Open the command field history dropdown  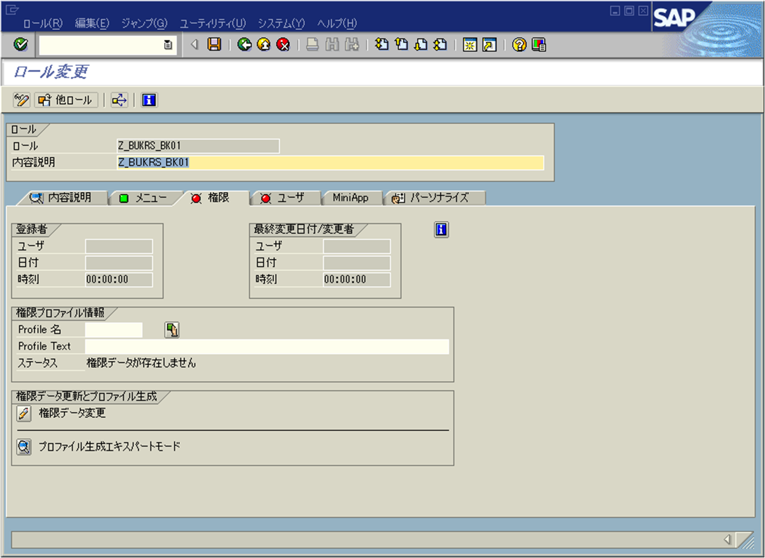point(167,45)
